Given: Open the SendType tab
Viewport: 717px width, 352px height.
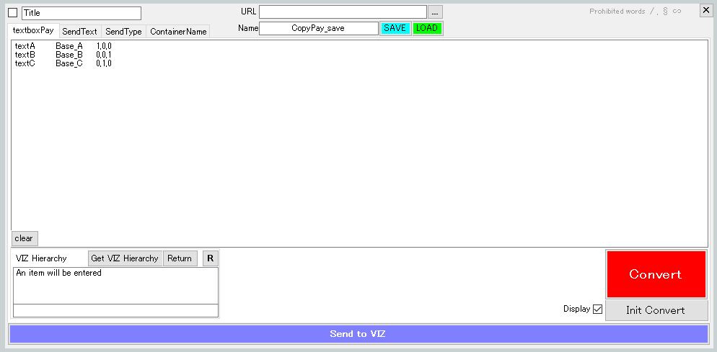Looking at the screenshot, I should (123, 32).
